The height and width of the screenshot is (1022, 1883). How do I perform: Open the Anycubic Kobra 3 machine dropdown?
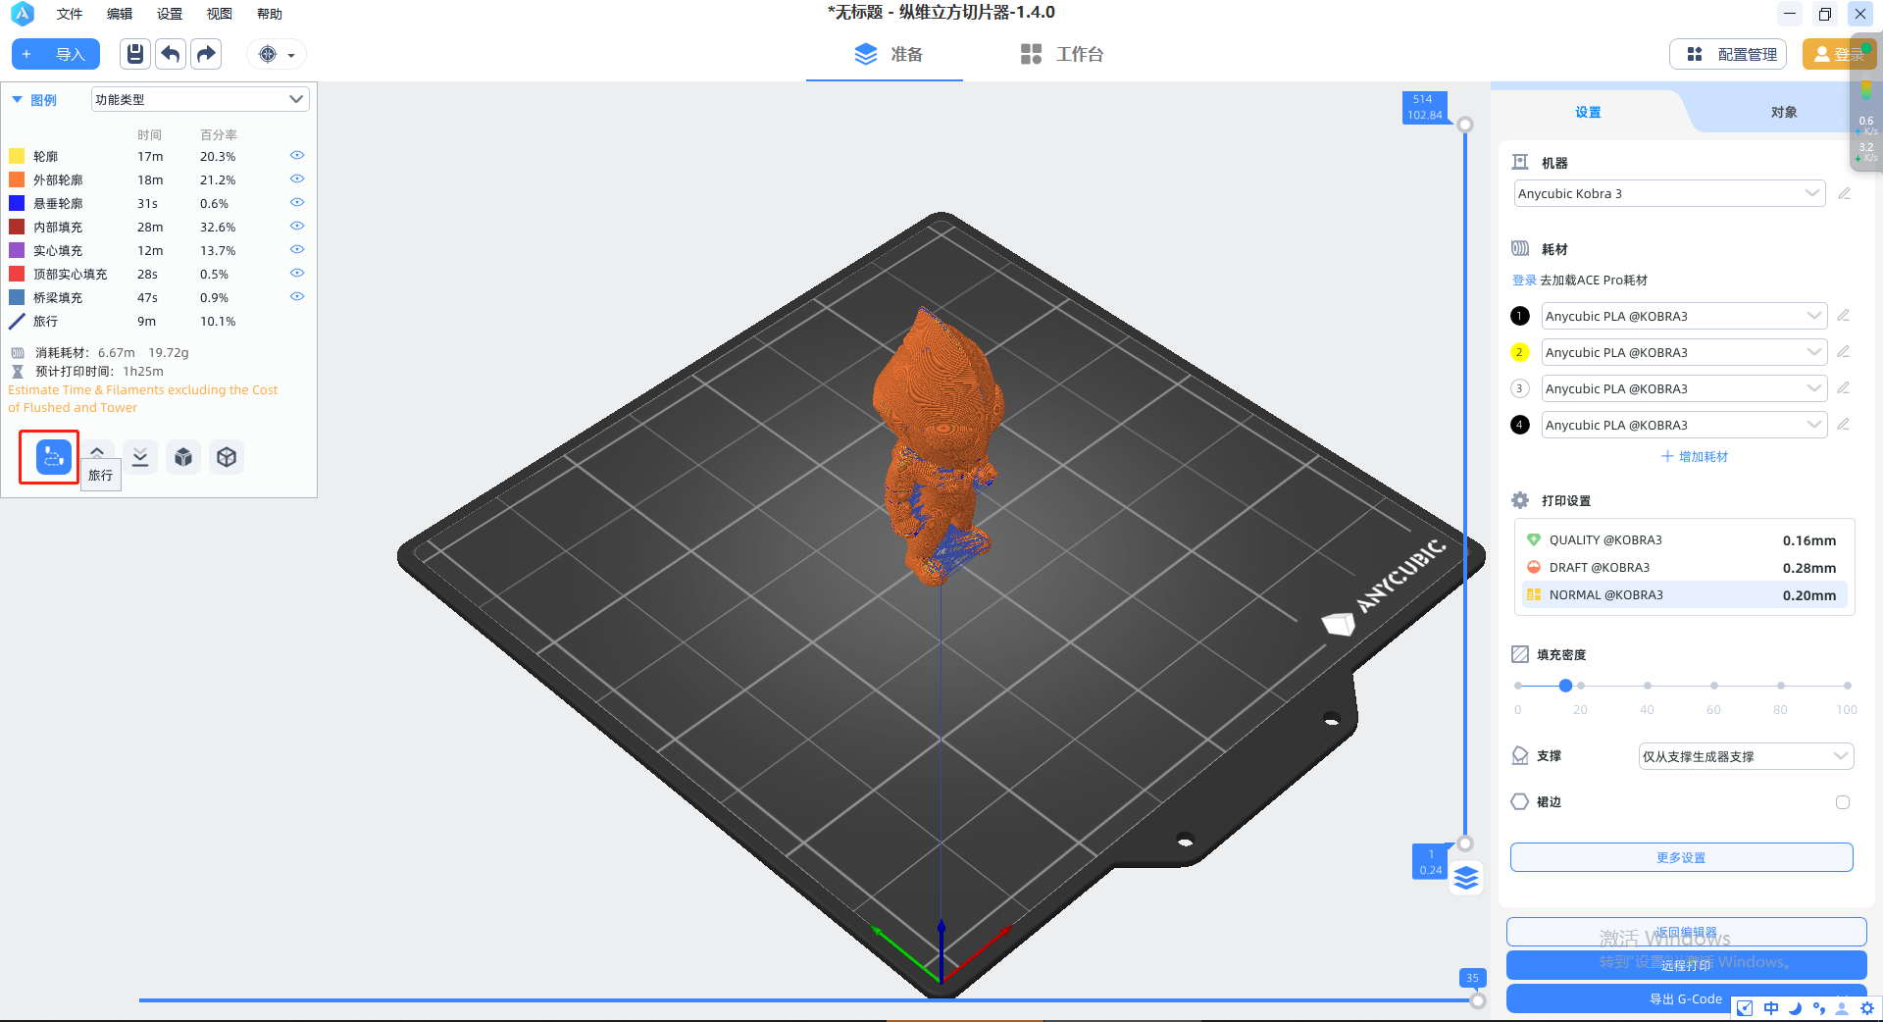coord(1669,193)
